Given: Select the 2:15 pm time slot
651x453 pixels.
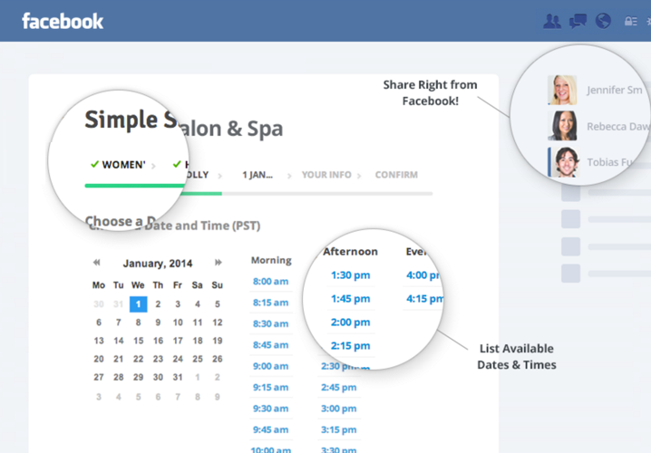Looking at the screenshot, I should (350, 346).
